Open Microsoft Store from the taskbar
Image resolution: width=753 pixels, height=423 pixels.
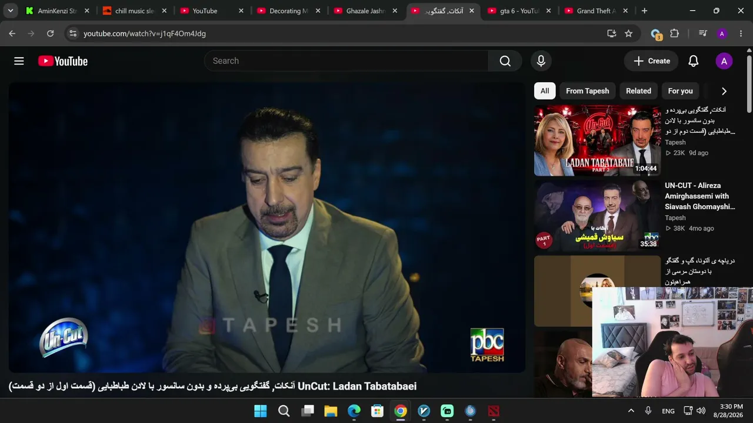point(377,411)
